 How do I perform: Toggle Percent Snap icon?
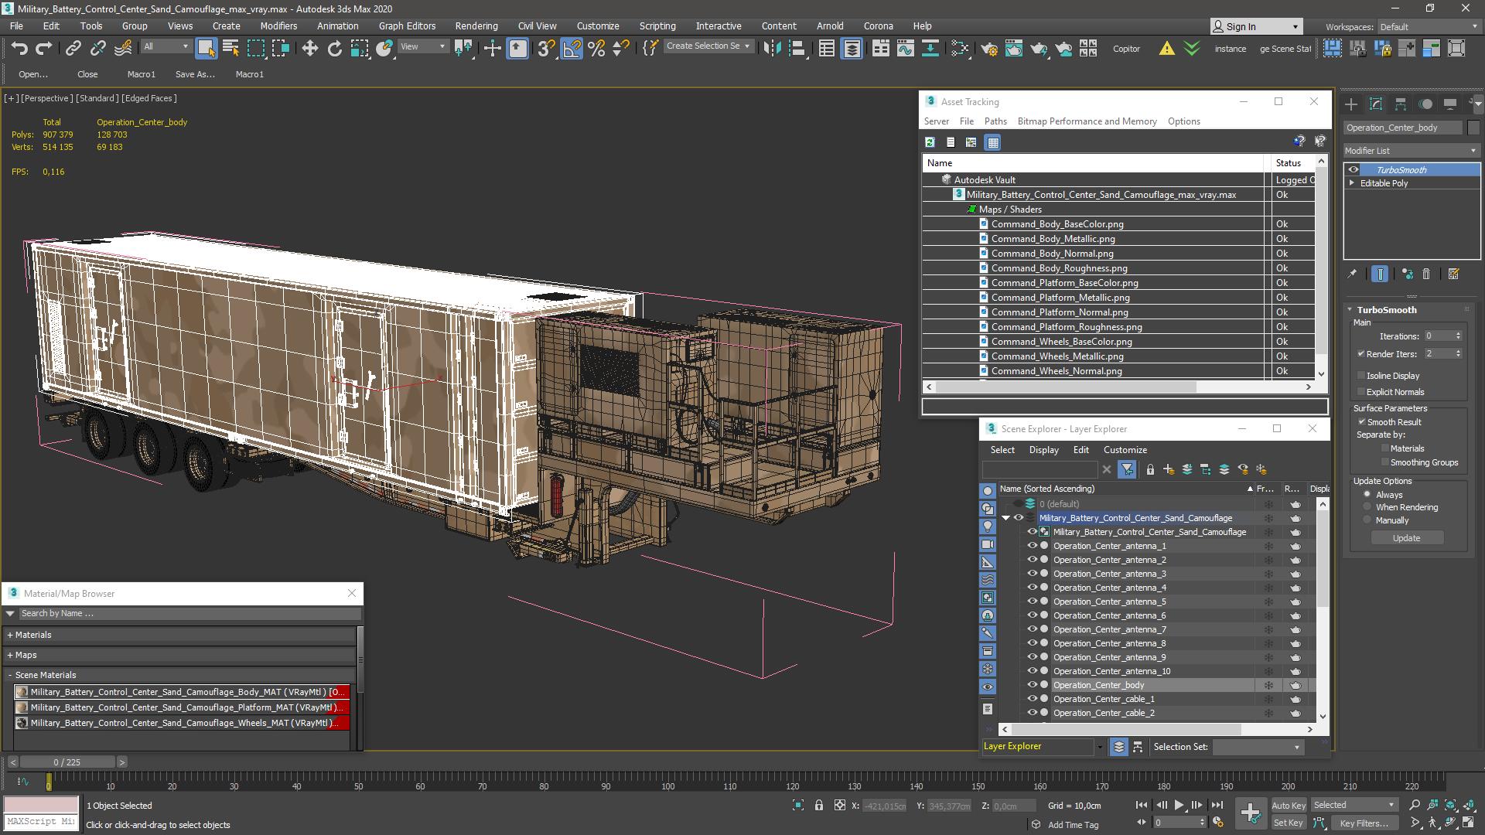click(x=596, y=49)
